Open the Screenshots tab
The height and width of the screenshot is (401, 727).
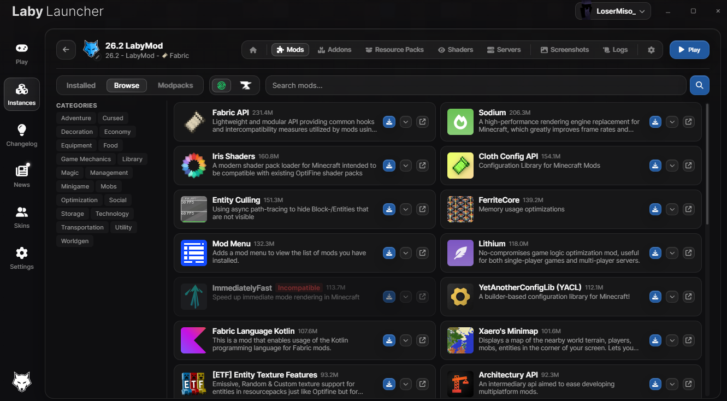tap(565, 50)
